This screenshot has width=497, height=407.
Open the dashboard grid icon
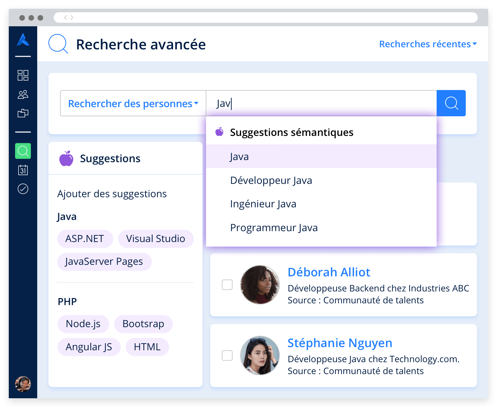coord(23,75)
